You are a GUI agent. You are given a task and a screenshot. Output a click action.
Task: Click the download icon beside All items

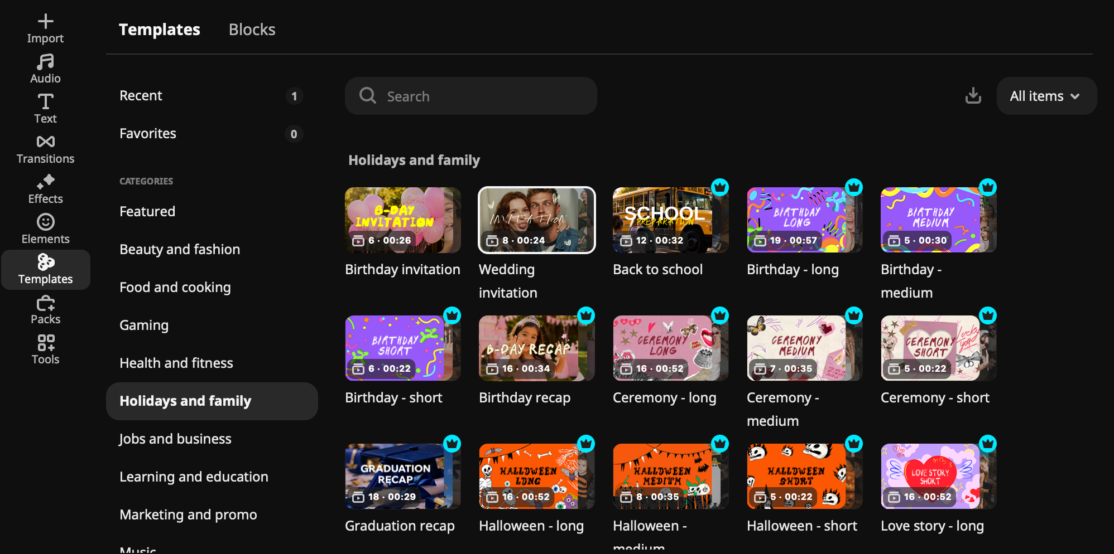pyautogui.click(x=973, y=96)
